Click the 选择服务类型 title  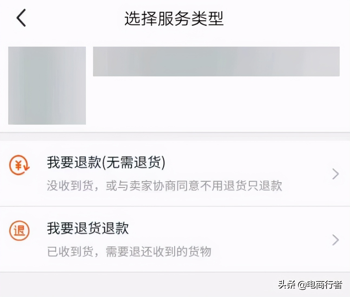pyautogui.click(x=174, y=18)
